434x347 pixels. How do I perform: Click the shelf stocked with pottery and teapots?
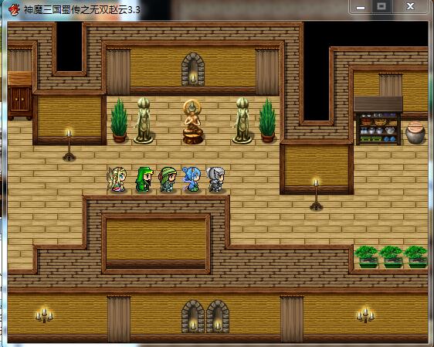[378, 121]
